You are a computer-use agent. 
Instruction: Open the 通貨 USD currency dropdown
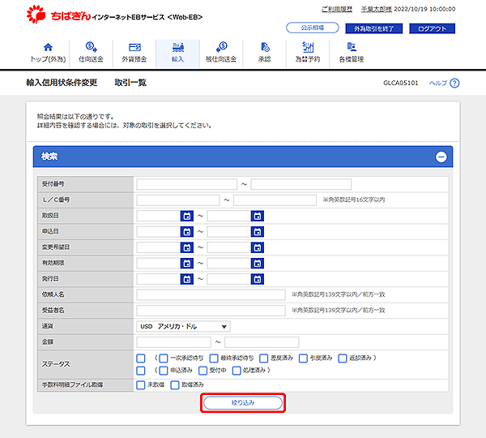(x=183, y=326)
